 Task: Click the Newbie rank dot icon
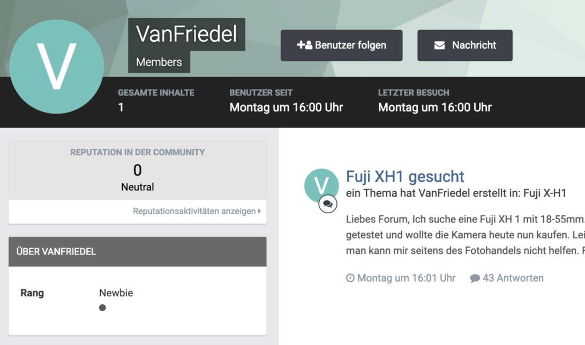coord(102,307)
